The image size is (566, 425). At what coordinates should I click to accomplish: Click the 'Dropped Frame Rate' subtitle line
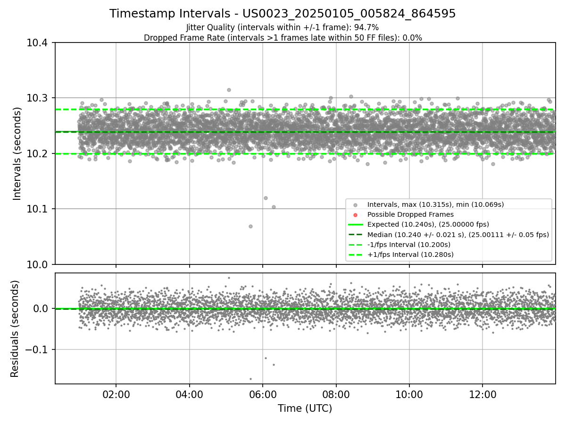283,38
